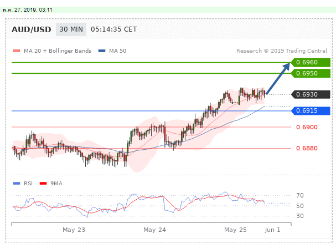
Task: Click the black 0.6930 current price label
Action: 311,94
